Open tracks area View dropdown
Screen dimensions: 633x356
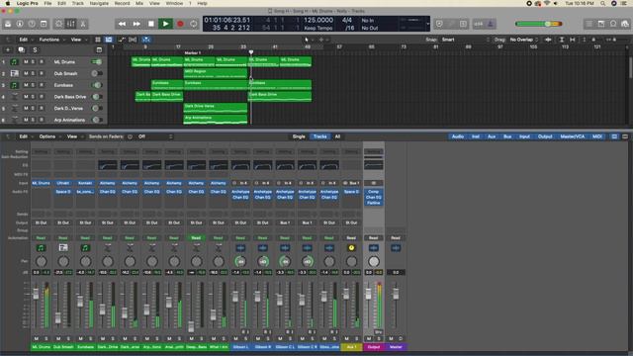[78, 40]
